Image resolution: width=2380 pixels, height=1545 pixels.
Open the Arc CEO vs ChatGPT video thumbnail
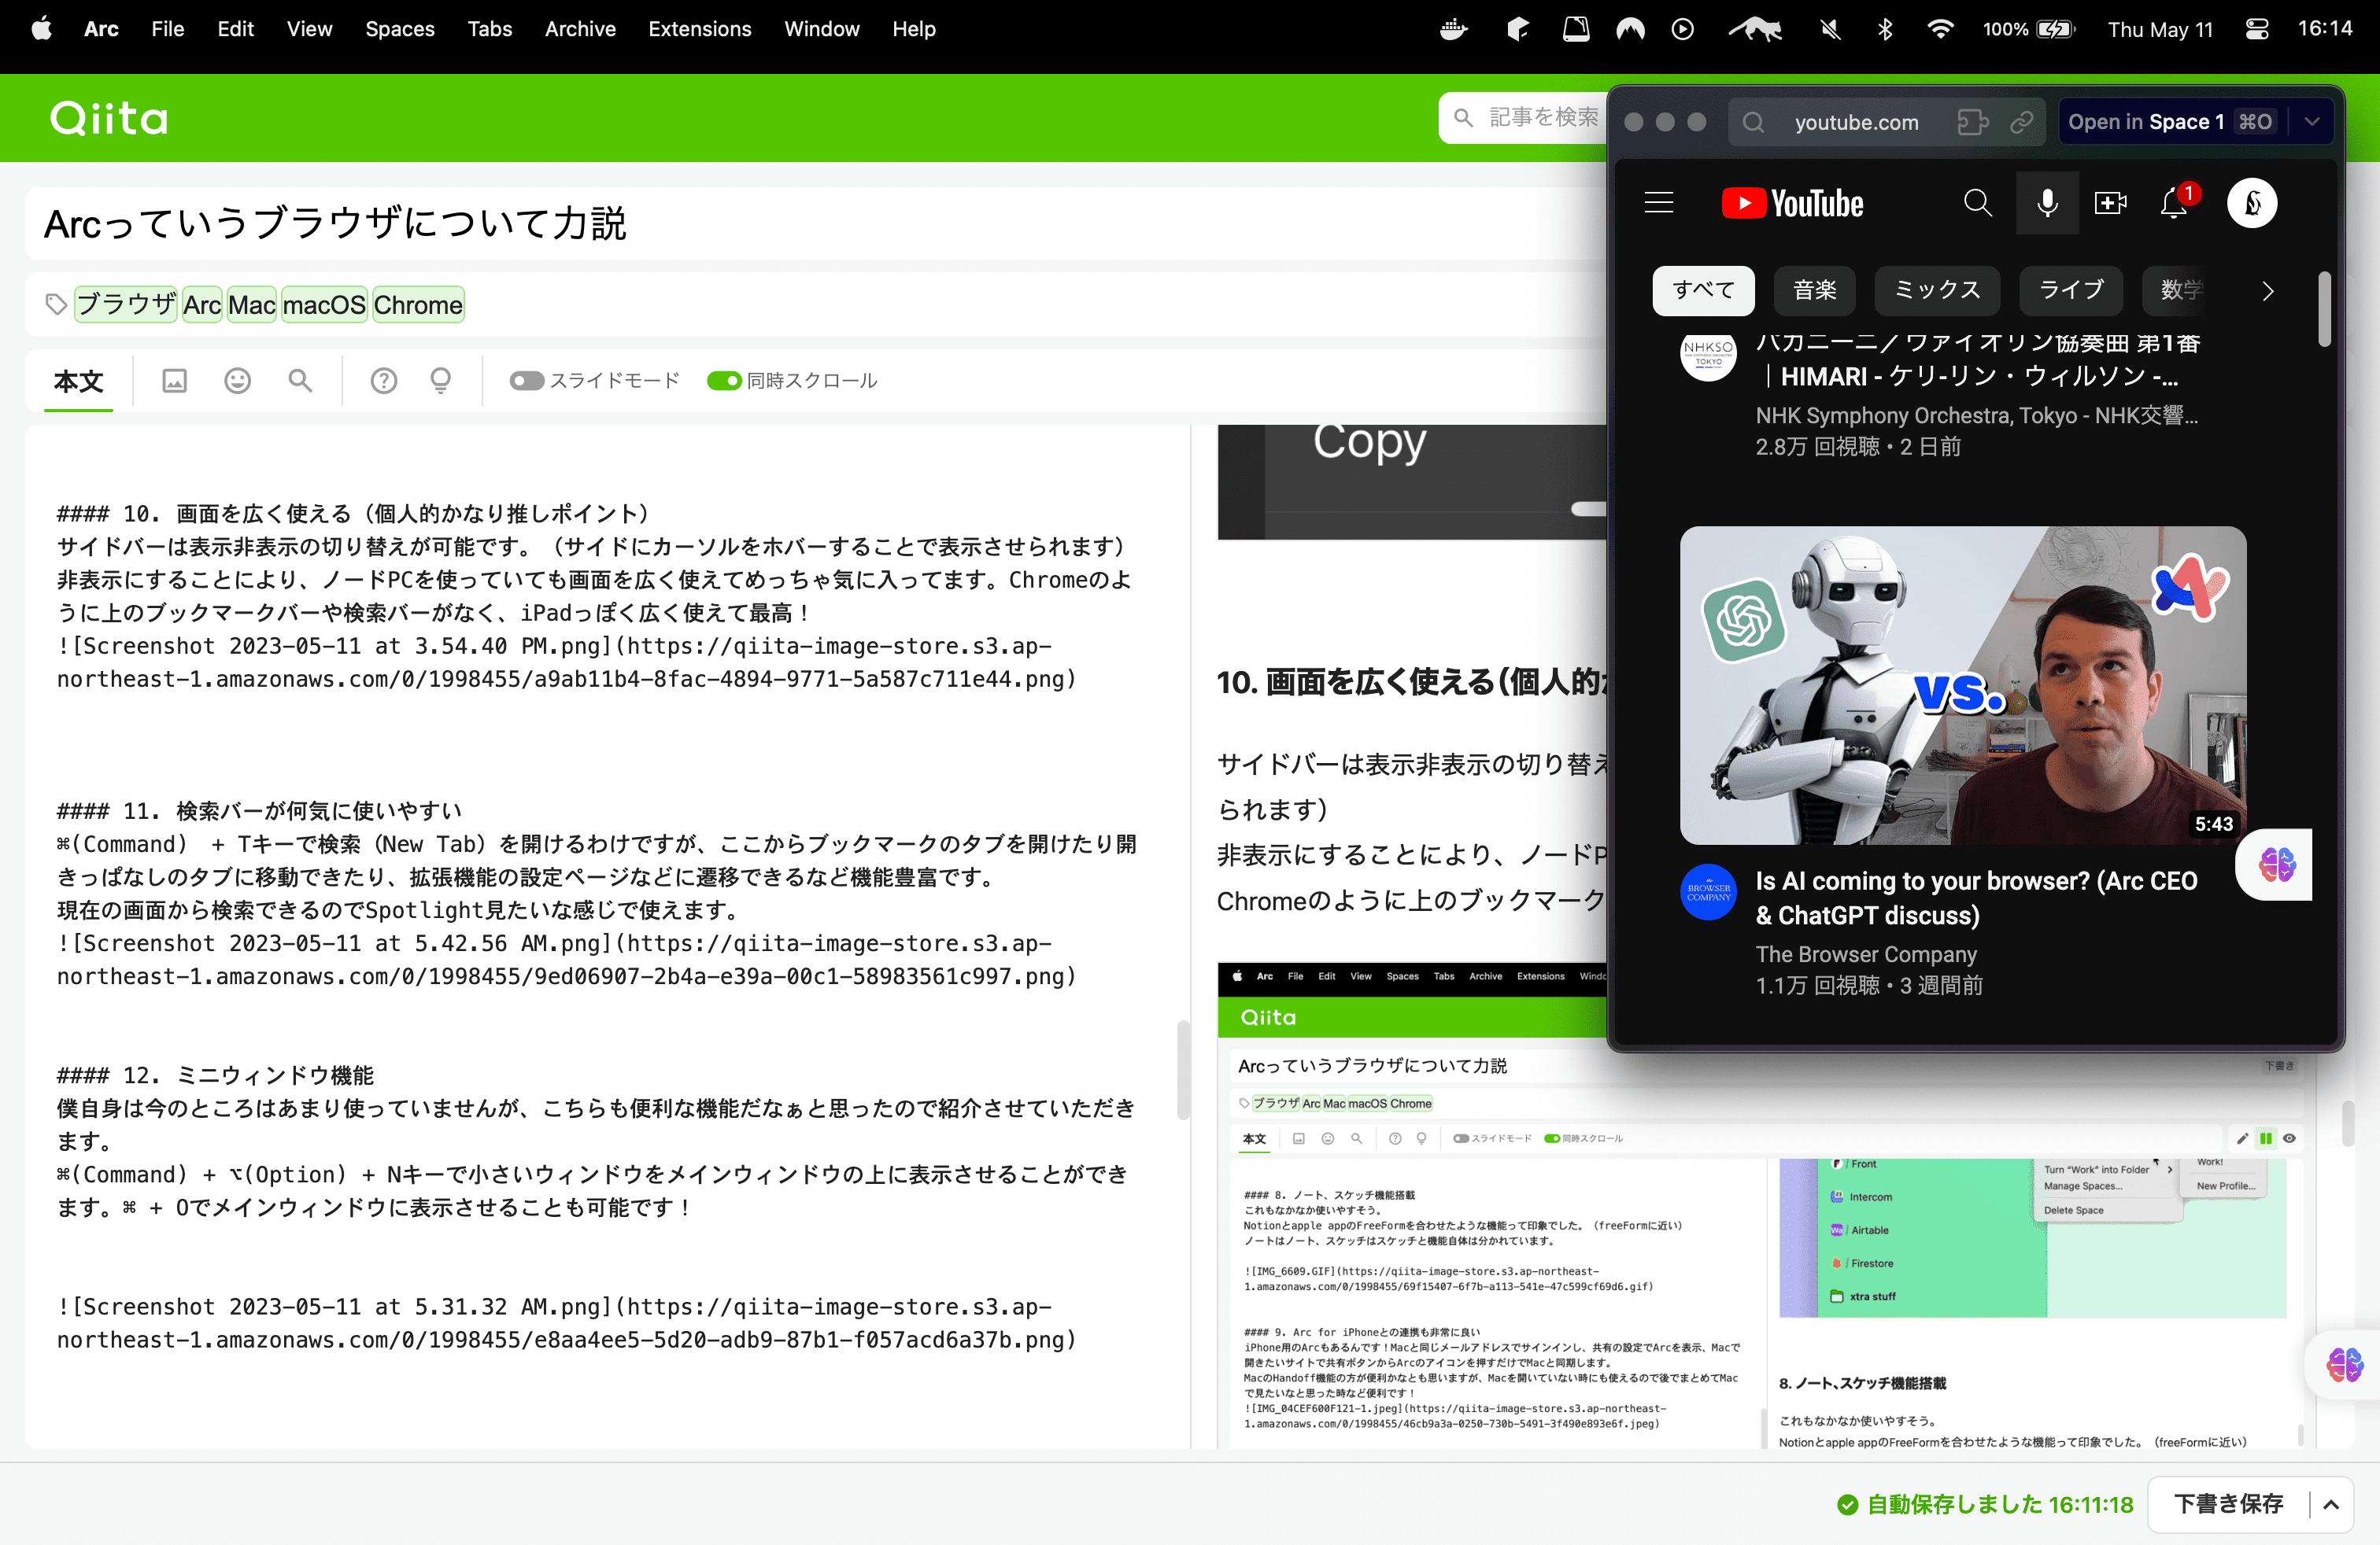click(x=1962, y=685)
